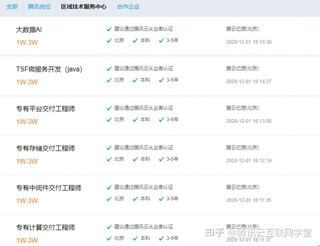Open the TSF微服务开发 (java) job listing
Image resolution: width=320 pixels, height=246 pixels.
coord(49,69)
